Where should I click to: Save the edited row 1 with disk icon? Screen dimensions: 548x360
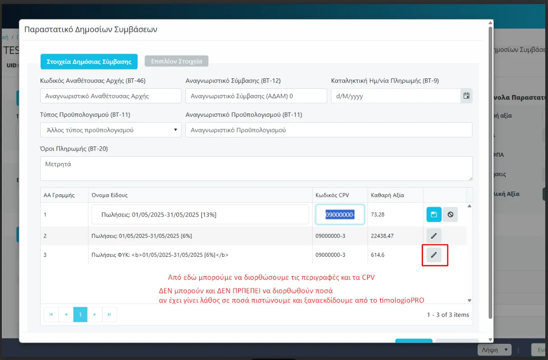pos(434,215)
